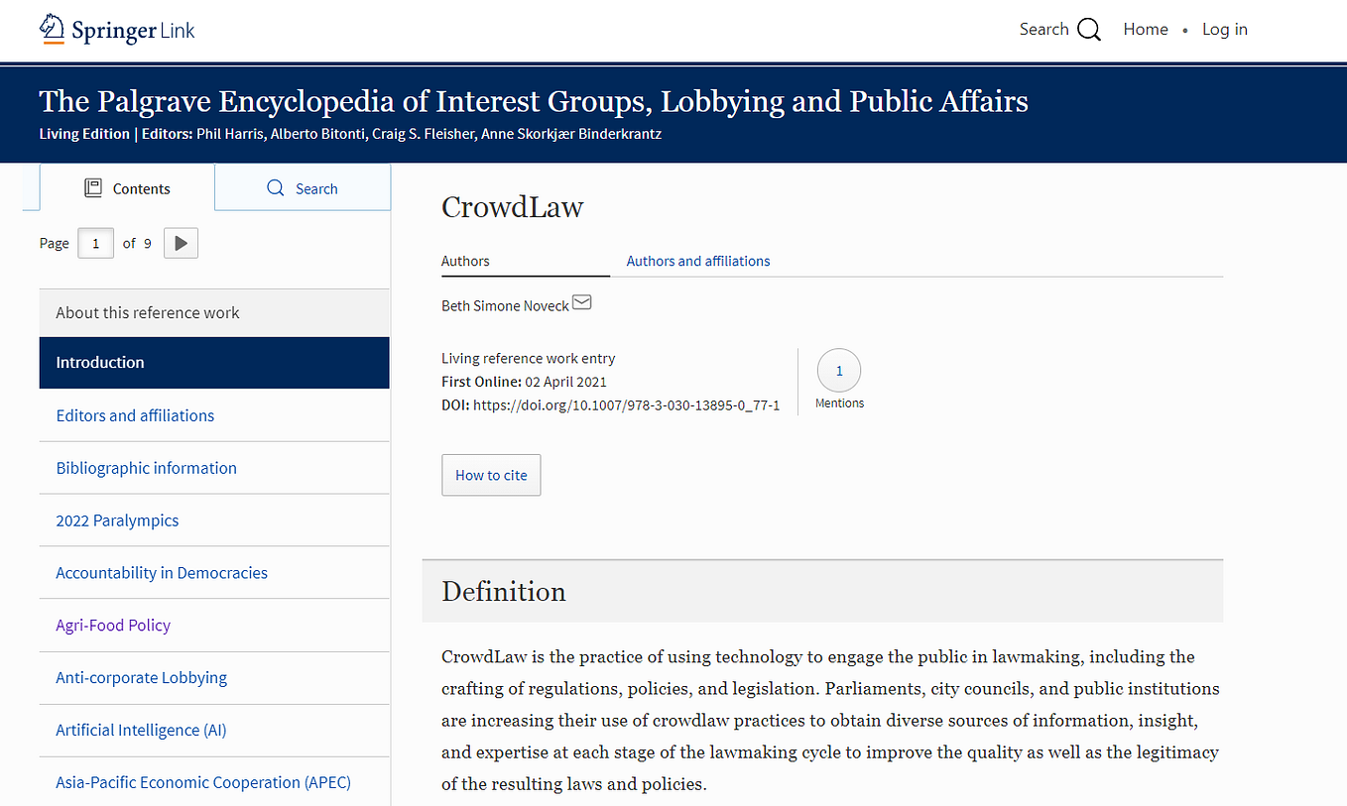Viewport: 1347px width, 806px height.
Task: Click the Living reference work entry text
Action: [x=528, y=358]
